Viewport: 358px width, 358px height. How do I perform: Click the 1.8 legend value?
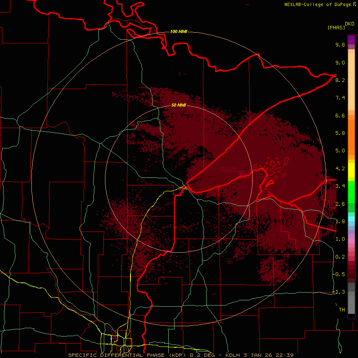340,222
